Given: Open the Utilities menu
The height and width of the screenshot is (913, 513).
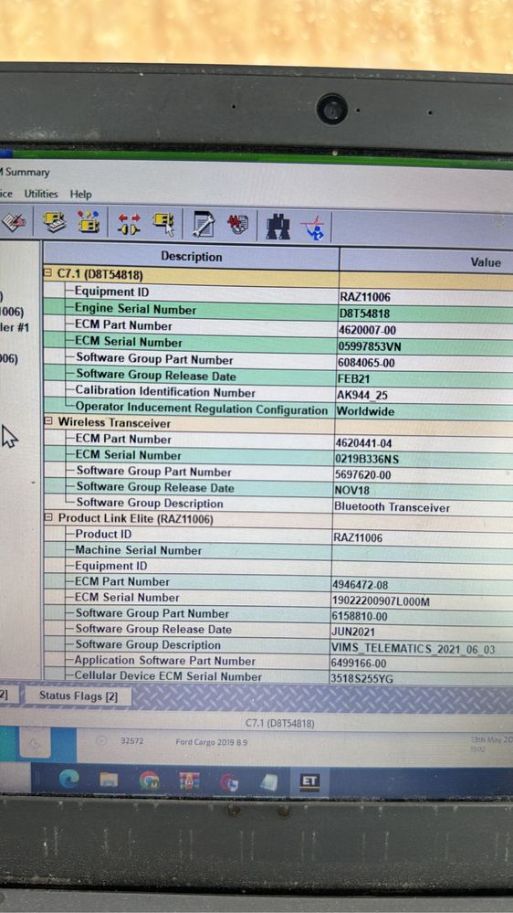Looking at the screenshot, I should 41,194.
